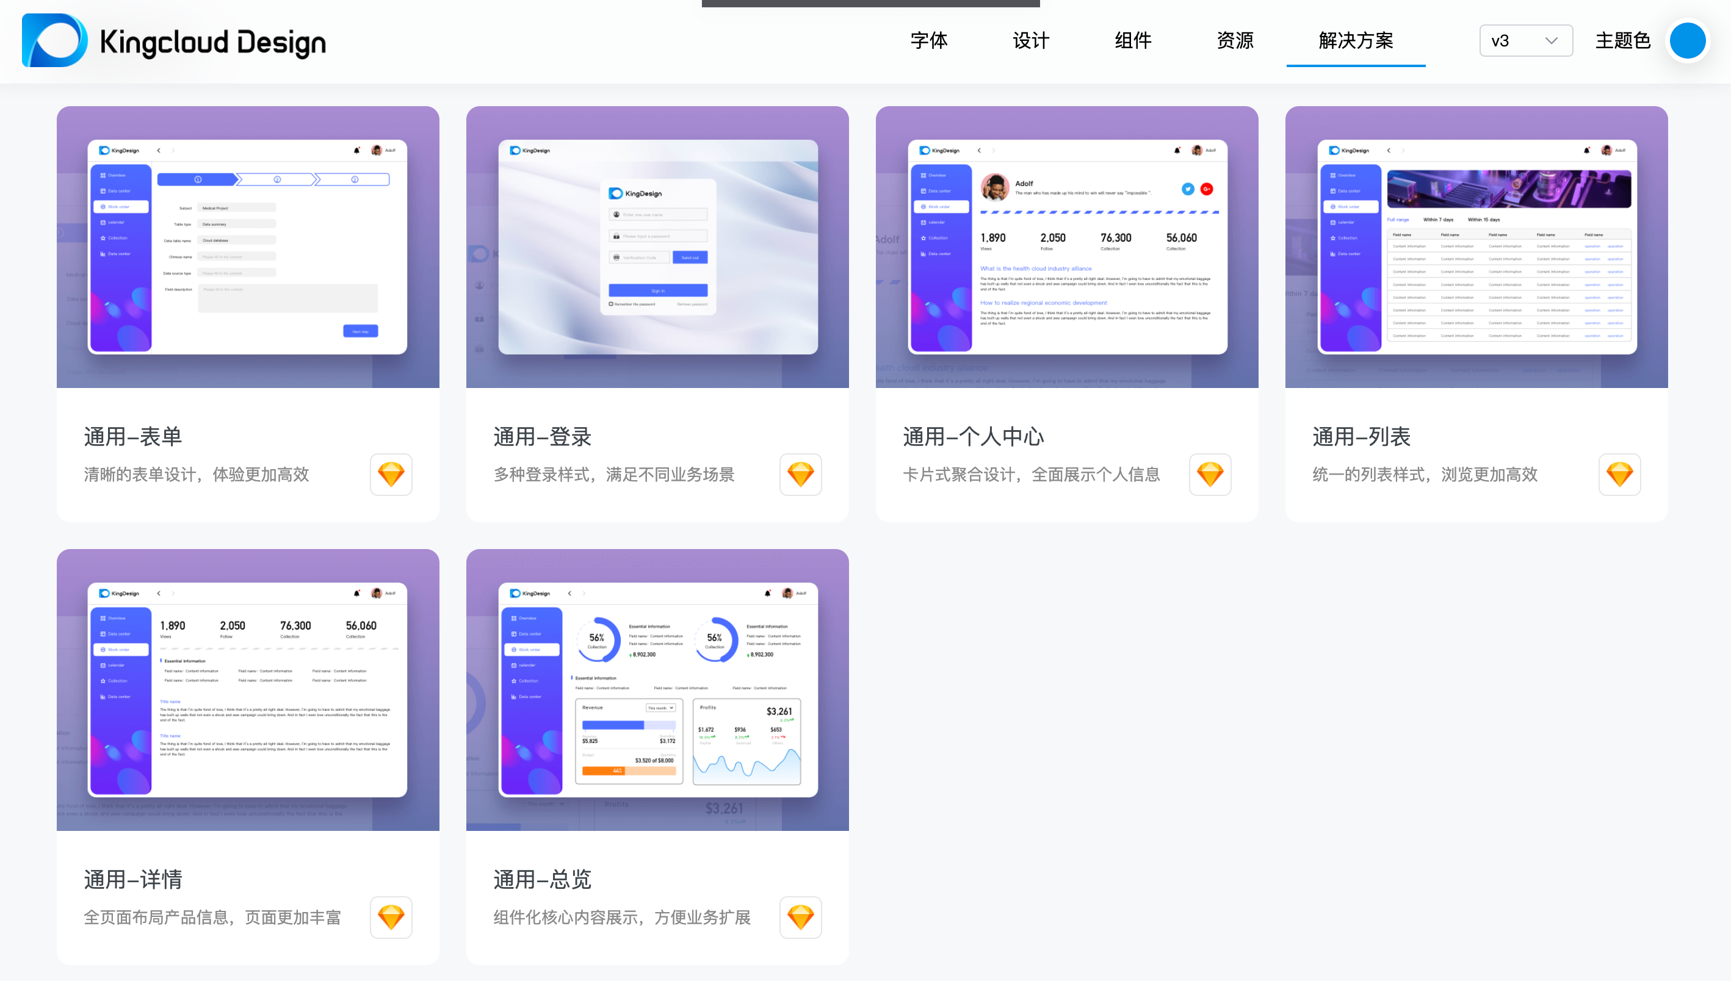The image size is (1731, 981).
Task: Open the 通用–总览 dashboard preview thumbnail
Action: pyautogui.click(x=657, y=689)
